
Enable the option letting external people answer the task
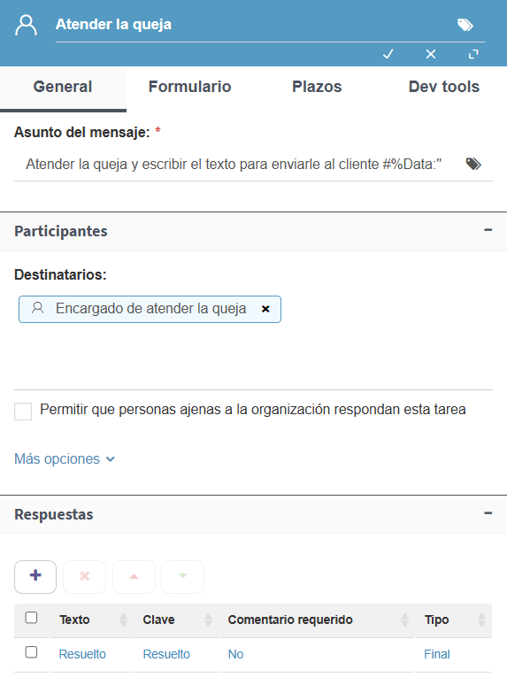[x=23, y=411]
